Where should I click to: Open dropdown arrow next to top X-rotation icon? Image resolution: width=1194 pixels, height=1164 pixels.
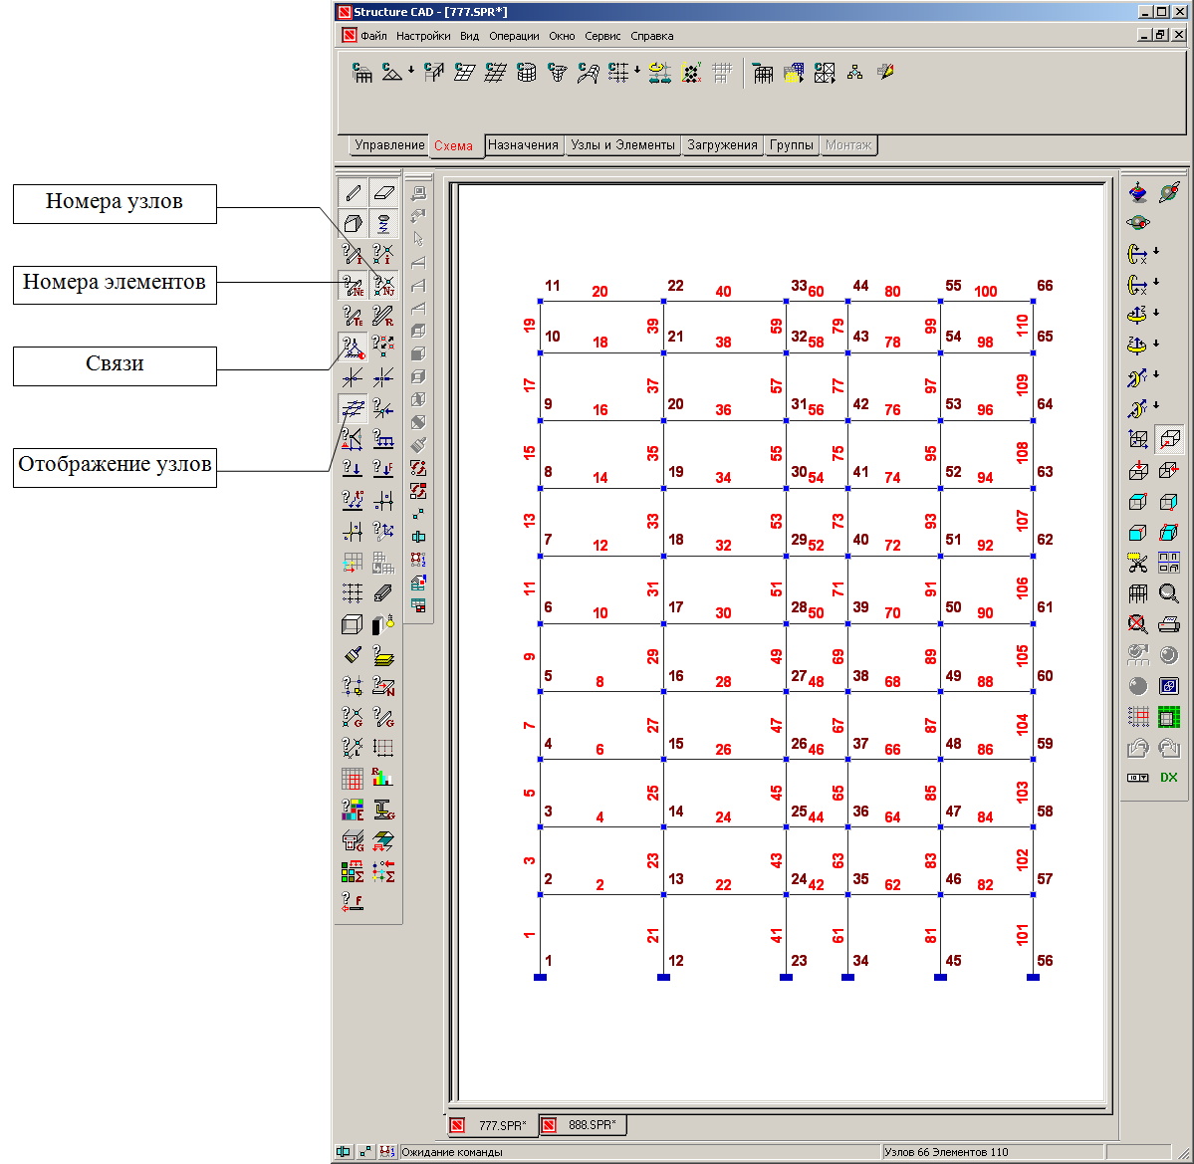click(x=1156, y=252)
